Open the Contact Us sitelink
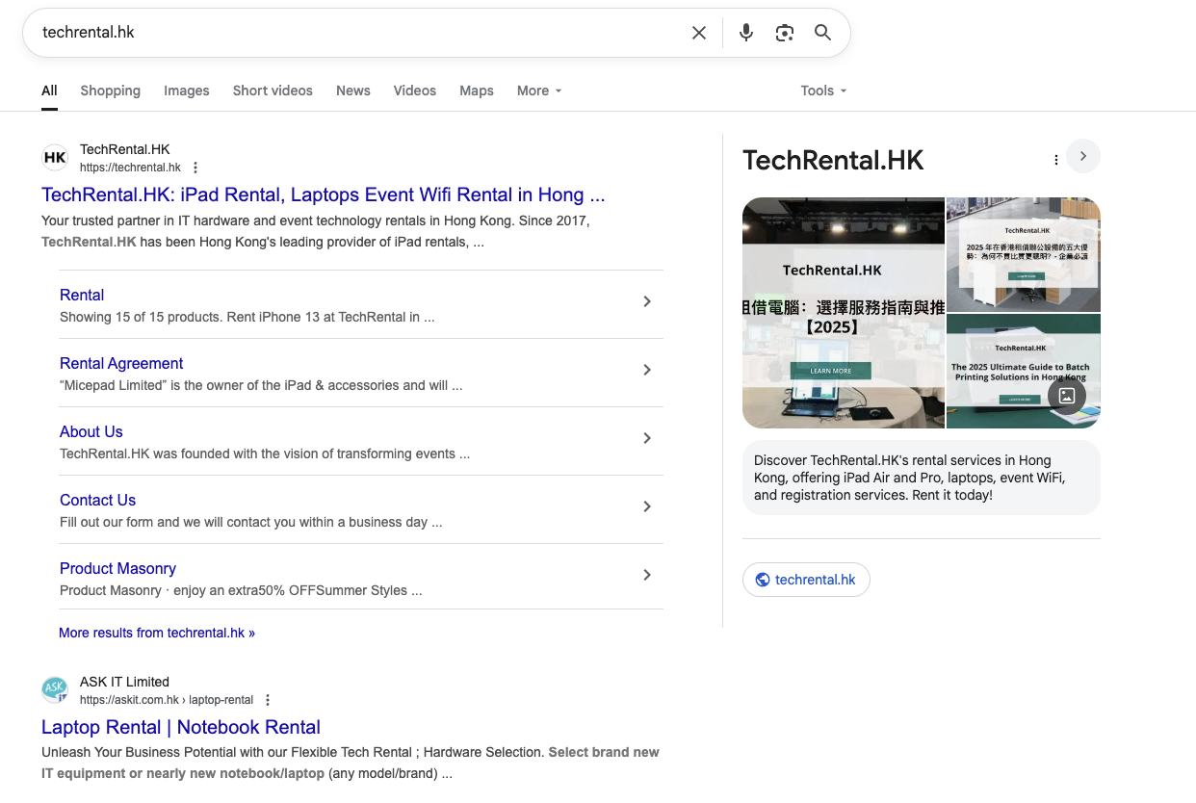 [97, 500]
